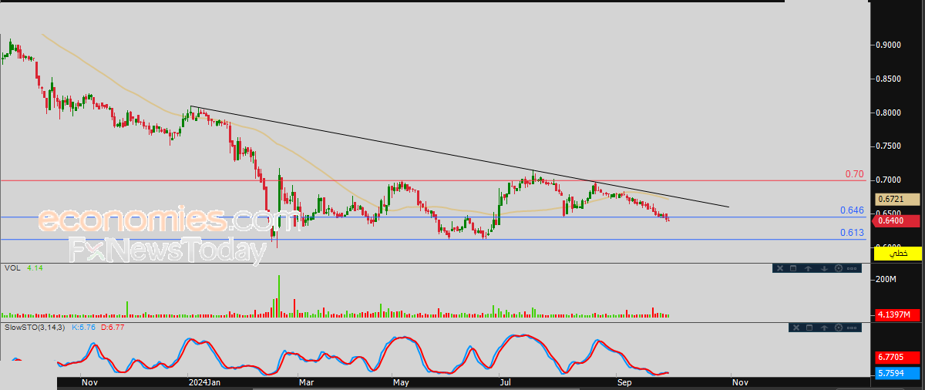The image size is (925, 390).
Task: Open more options for SlowSTO panel
Action: point(852,328)
